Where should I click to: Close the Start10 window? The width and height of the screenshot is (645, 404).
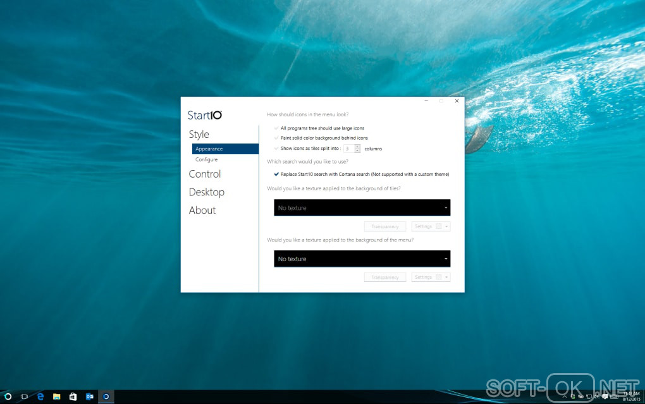[457, 101]
